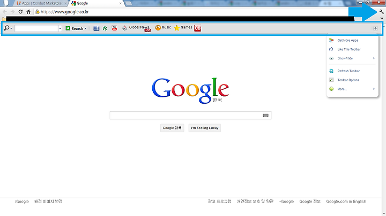The height and width of the screenshot is (216, 386).
Task: Open the Facebook toolbar icon
Action: (x=96, y=28)
